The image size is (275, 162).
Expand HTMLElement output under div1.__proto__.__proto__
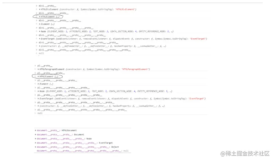[x=40, y=17]
